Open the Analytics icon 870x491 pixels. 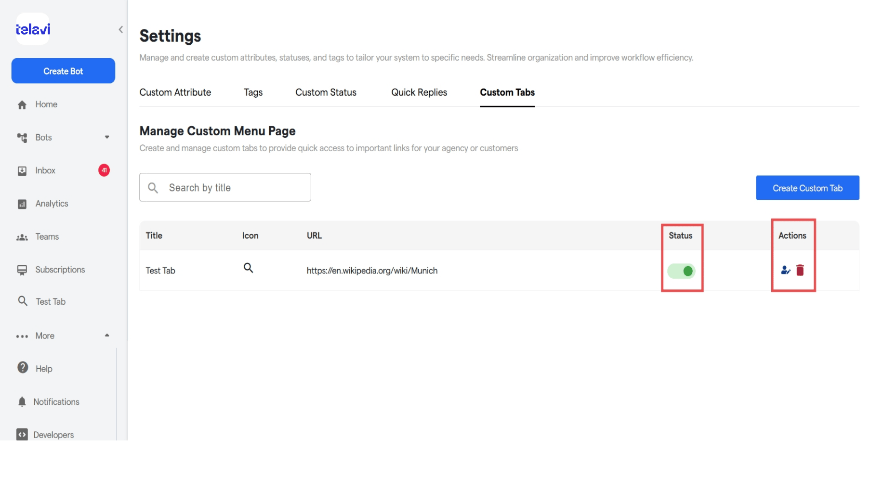22,204
